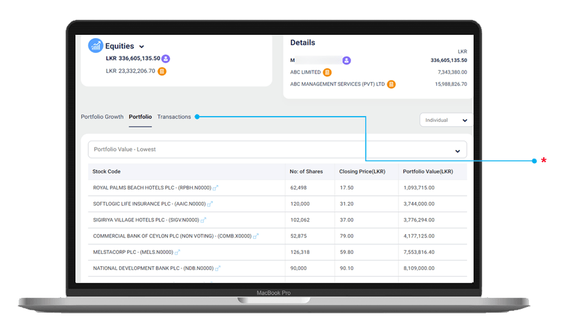
Task: Click portfolio value 4,177,125.00
Action: point(419,236)
